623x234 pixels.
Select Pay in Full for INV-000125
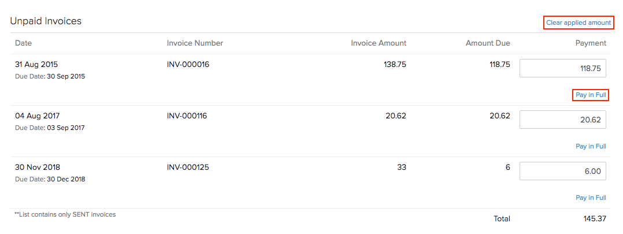pyautogui.click(x=591, y=198)
